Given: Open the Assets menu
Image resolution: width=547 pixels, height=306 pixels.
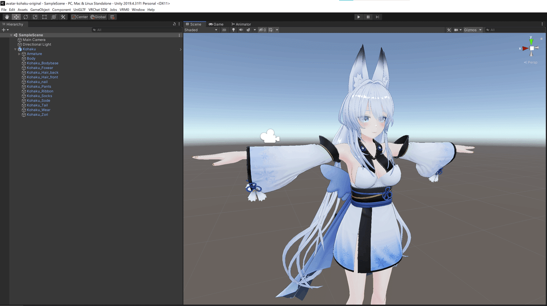Looking at the screenshot, I should [22, 10].
